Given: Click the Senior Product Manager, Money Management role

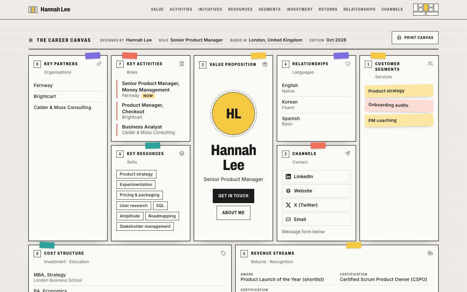Looking at the screenshot, I should click(150, 89).
